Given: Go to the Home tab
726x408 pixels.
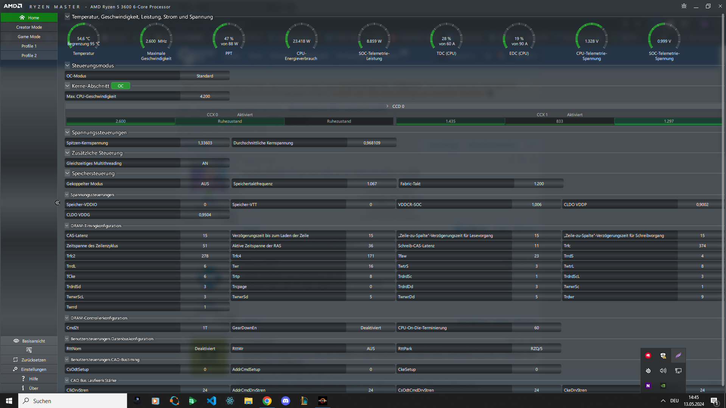Looking at the screenshot, I should pyautogui.click(x=29, y=17).
